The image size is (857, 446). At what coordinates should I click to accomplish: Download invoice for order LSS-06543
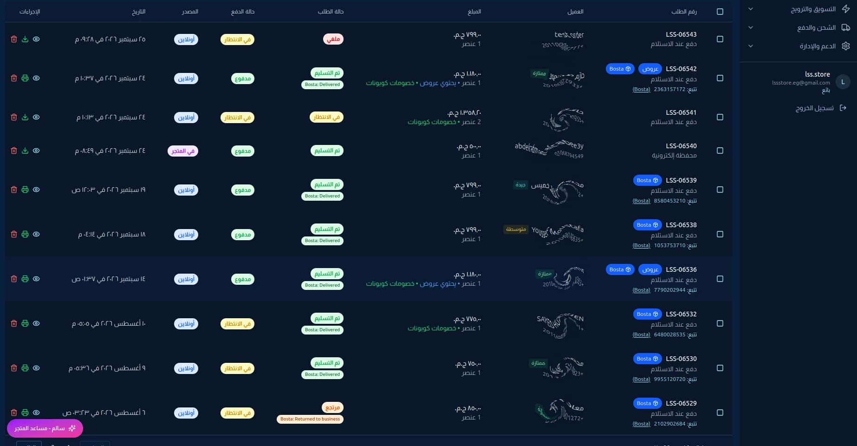[25, 39]
